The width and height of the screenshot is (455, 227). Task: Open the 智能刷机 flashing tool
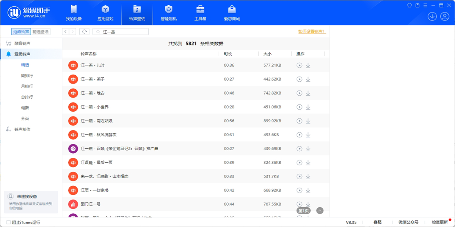pyautogui.click(x=168, y=12)
